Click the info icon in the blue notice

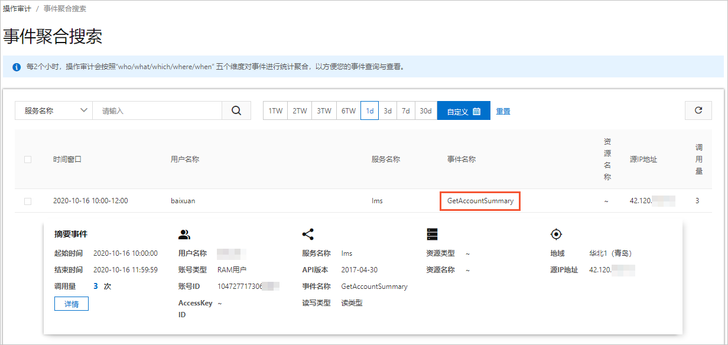point(16,67)
